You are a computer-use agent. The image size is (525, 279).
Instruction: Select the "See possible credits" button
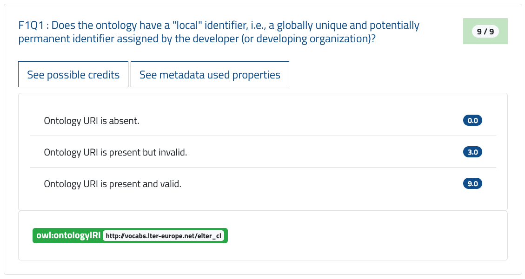(73, 74)
